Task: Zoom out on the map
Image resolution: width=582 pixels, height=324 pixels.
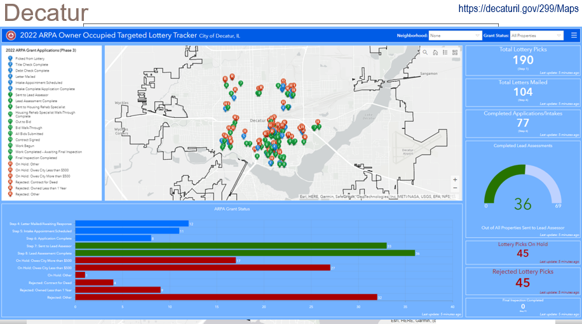Action: click(x=455, y=188)
